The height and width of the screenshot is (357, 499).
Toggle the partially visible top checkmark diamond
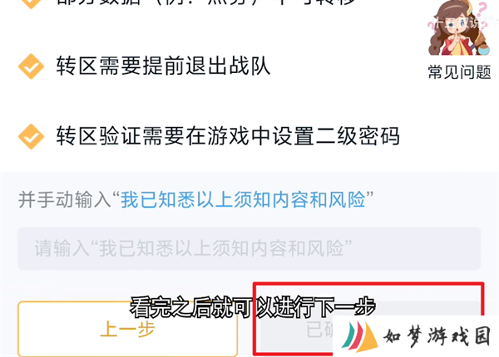click(x=31, y=4)
